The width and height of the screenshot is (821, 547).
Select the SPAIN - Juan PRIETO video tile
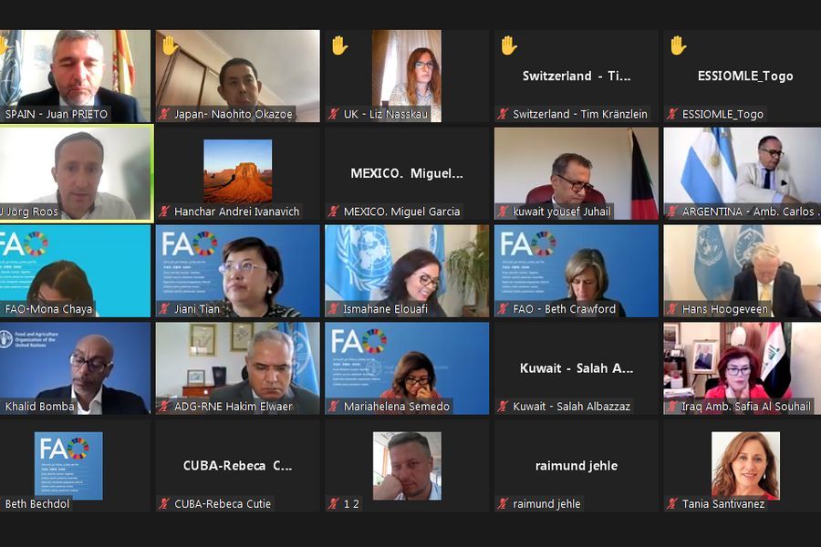point(75,76)
